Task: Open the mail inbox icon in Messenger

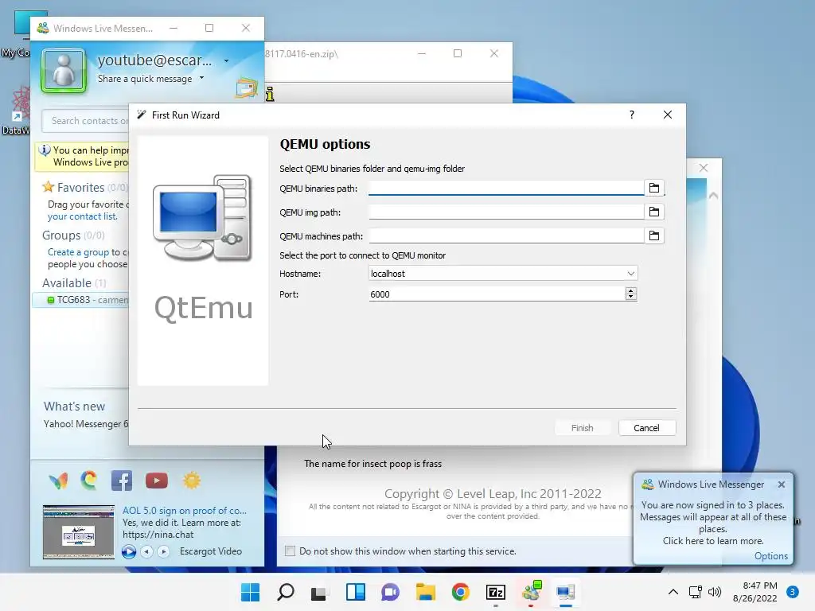Action: point(247,88)
